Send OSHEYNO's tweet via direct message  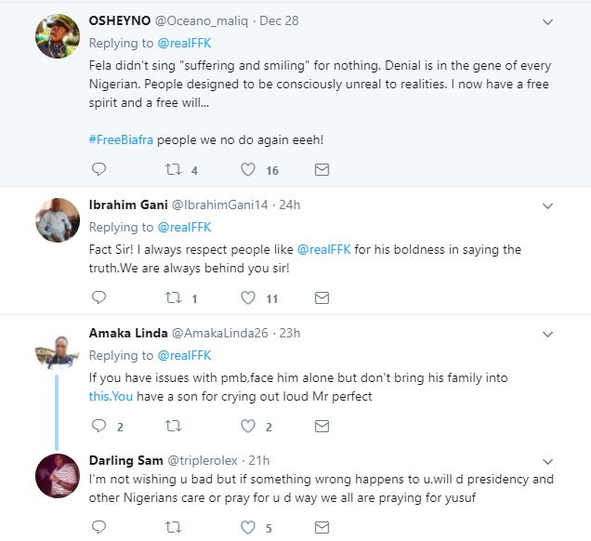click(x=322, y=170)
